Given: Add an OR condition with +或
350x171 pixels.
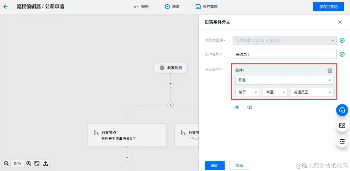Looking at the screenshot, I should point(249,107).
